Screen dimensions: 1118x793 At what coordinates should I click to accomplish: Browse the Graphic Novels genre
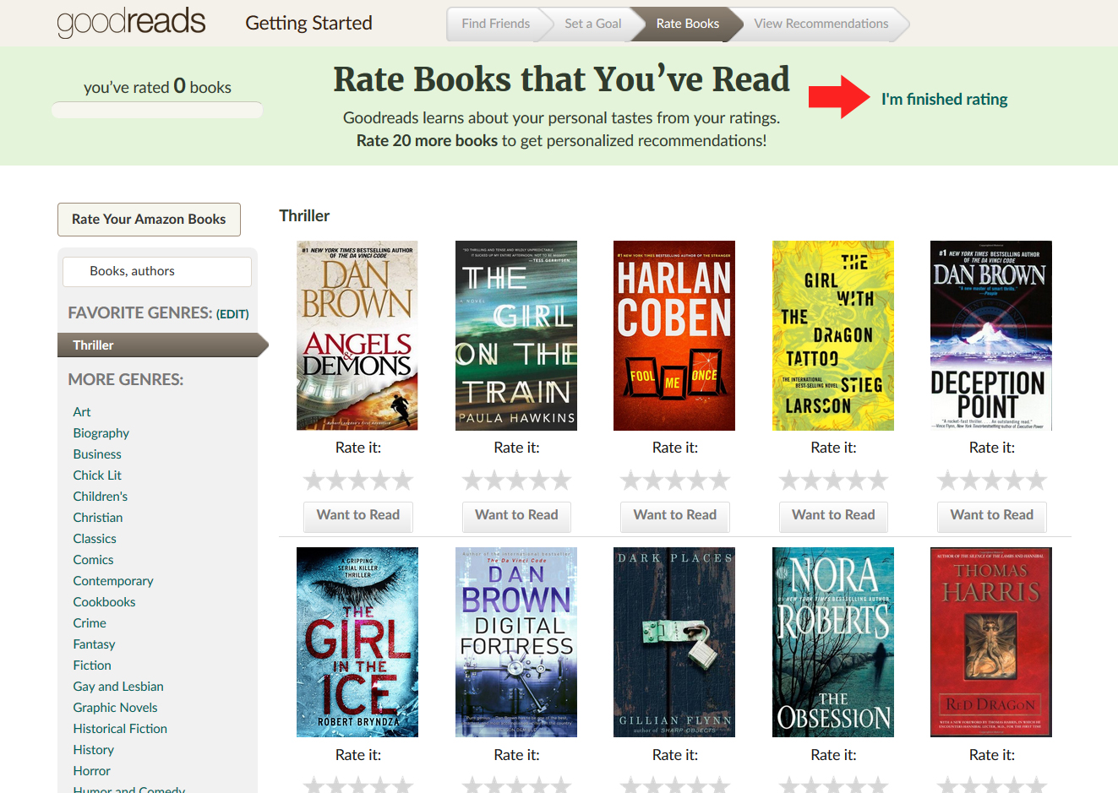(x=115, y=708)
